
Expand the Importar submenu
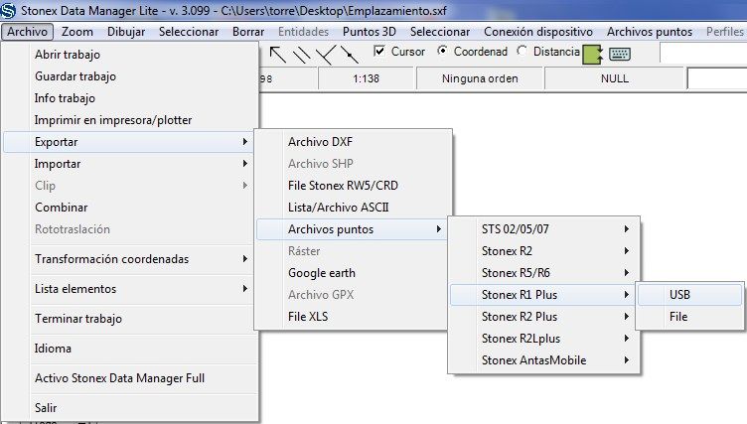[x=130, y=164]
